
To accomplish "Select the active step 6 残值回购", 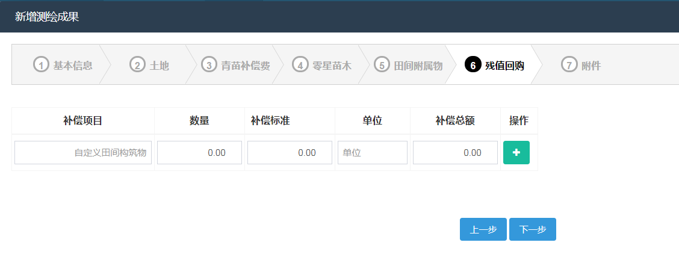I will [x=494, y=66].
